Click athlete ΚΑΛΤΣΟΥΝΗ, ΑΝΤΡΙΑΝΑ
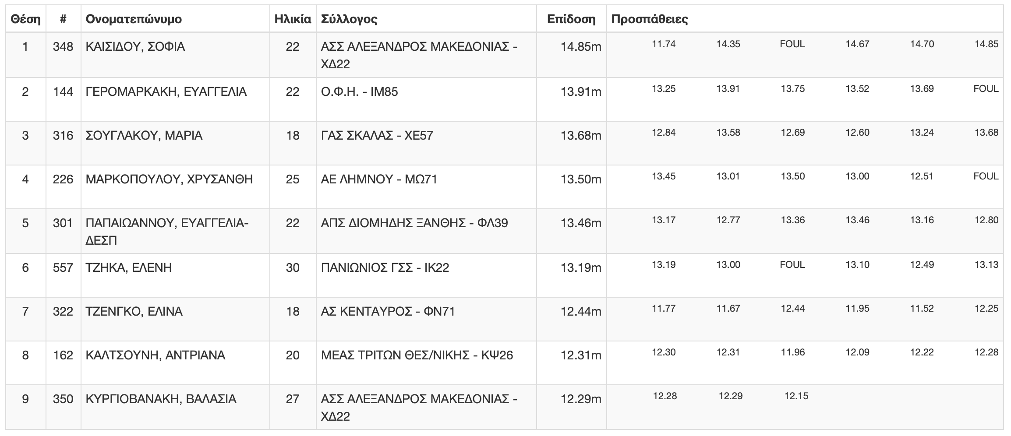This screenshot has height=436, width=1011. point(156,355)
